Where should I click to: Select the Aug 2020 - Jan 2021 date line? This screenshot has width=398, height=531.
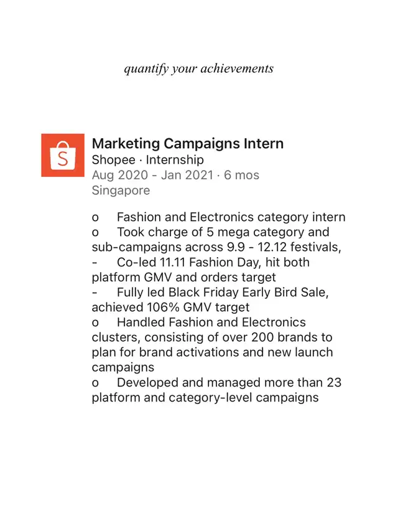[x=175, y=175]
